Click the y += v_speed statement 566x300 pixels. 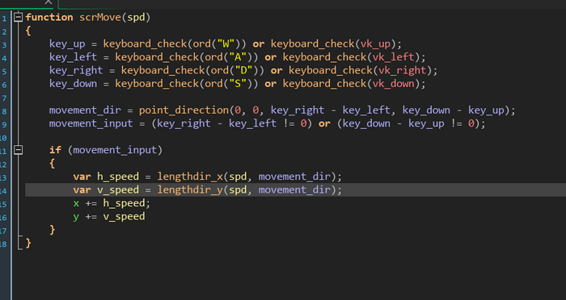109,216
